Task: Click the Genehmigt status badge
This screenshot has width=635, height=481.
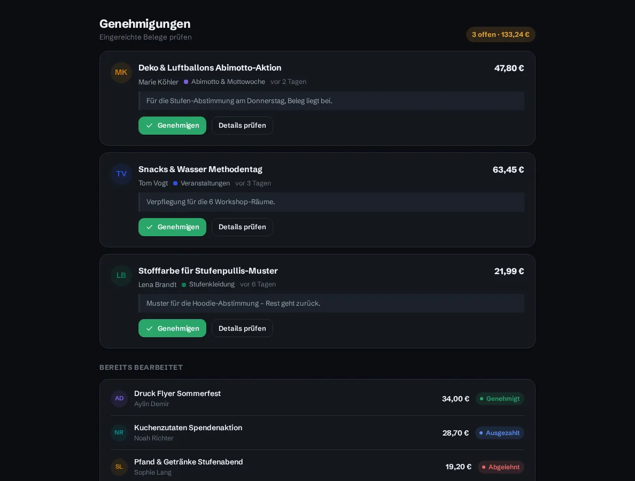Action: (500, 399)
